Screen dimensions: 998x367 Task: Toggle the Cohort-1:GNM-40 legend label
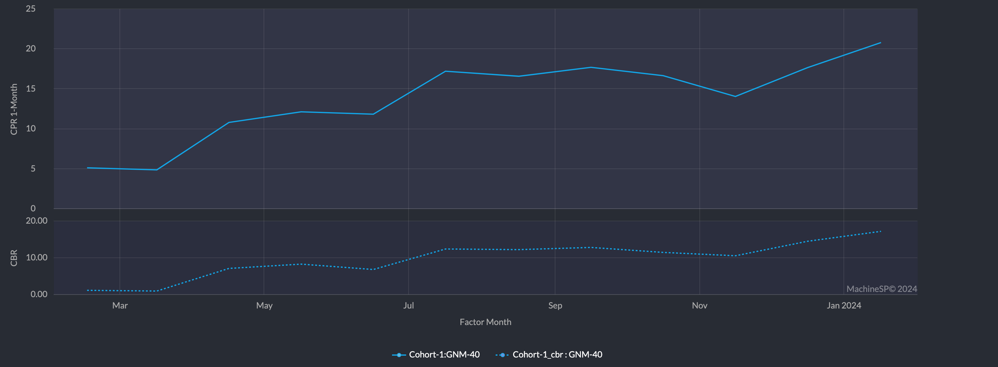point(444,355)
